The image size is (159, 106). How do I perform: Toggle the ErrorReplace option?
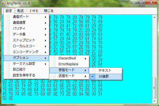point(69,64)
